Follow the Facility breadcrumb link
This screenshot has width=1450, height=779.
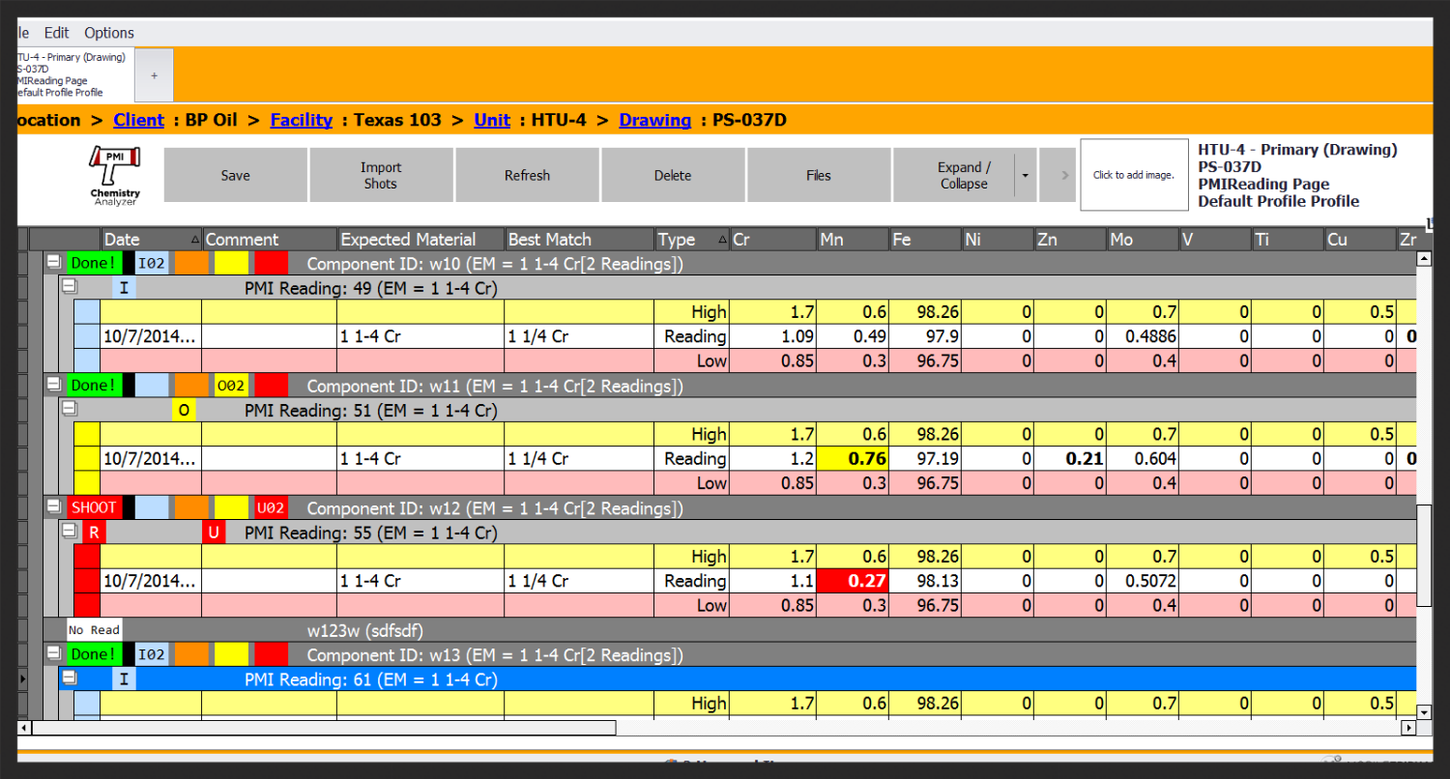point(301,120)
